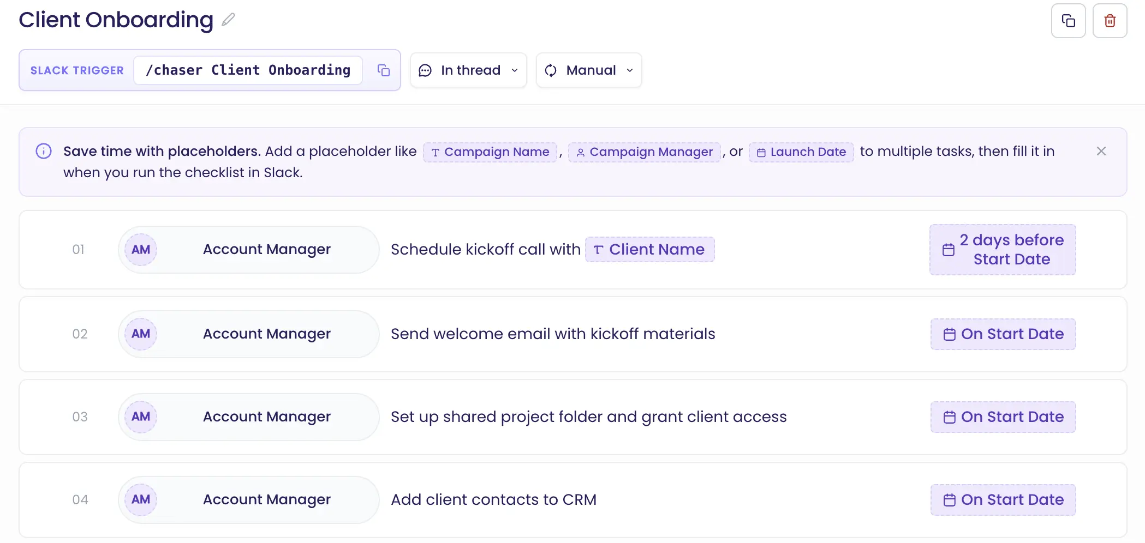Image resolution: width=1145 pixels, height=543 pixels.
Task: Open the 2 days before Start Date selector
Action: click(1003, 250)
